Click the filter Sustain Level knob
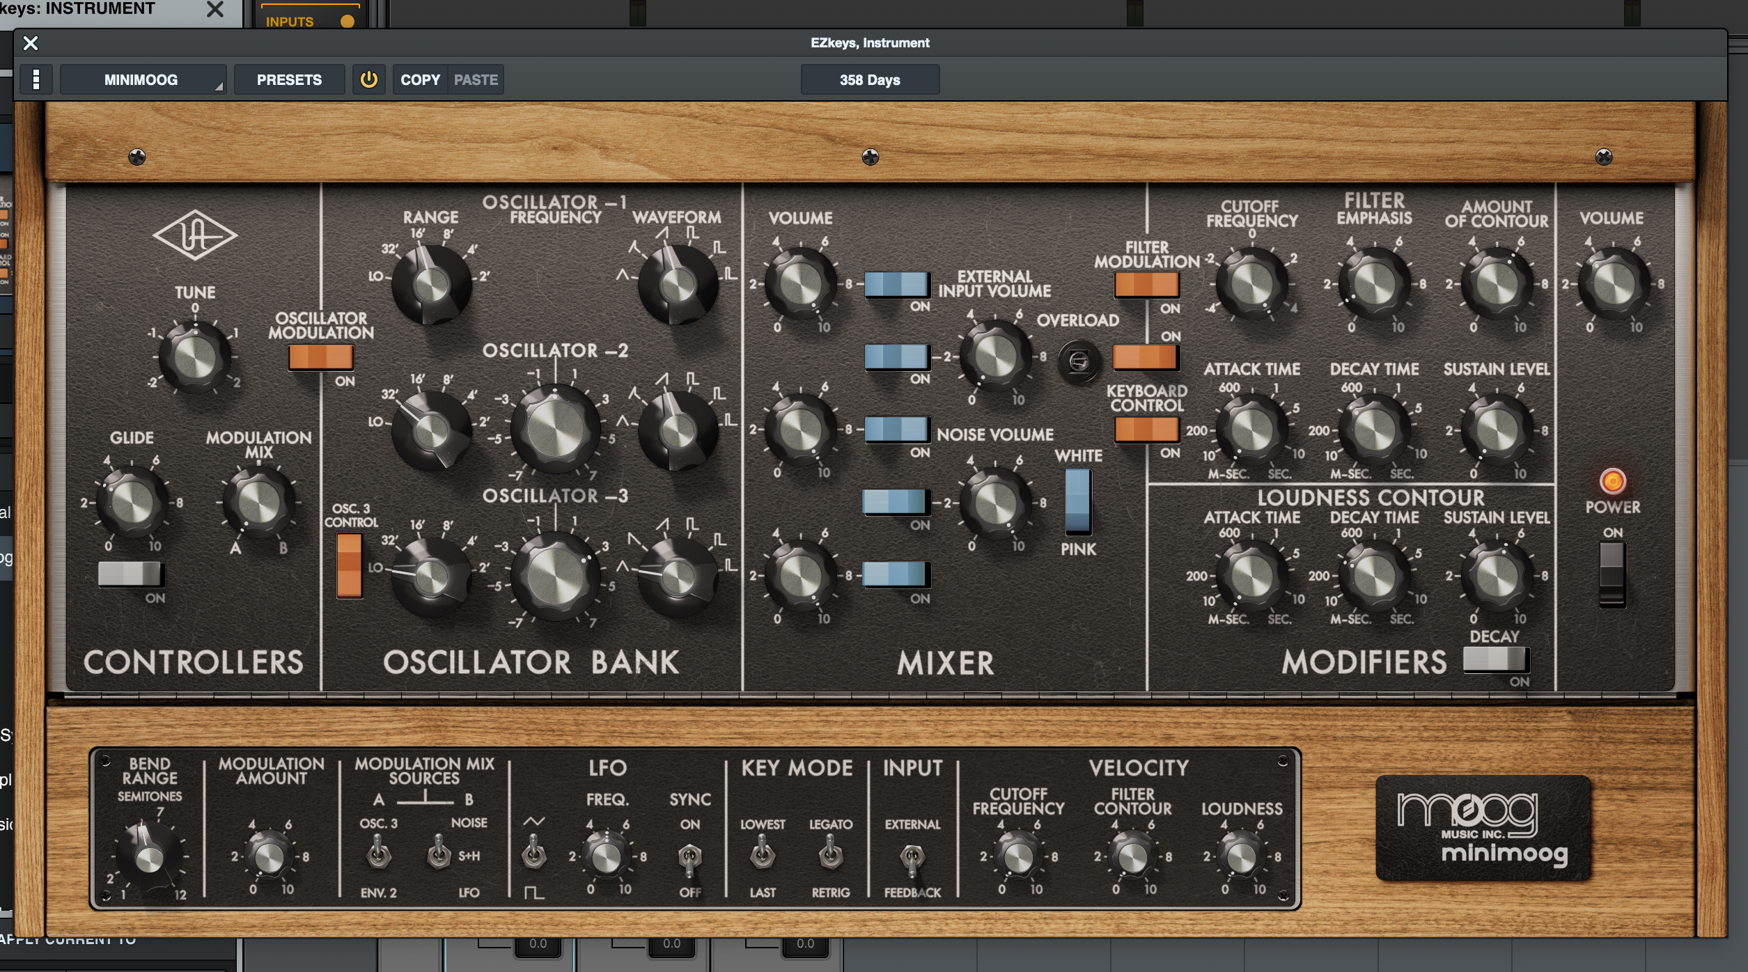Image resolution: width=1748 pixels, height=972 pixels. (1497, 430)
